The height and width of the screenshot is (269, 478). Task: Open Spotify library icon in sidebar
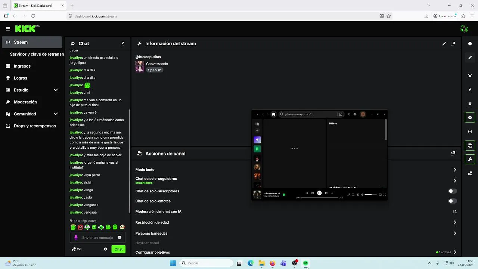pyautogui.click(x=257, y=124)
